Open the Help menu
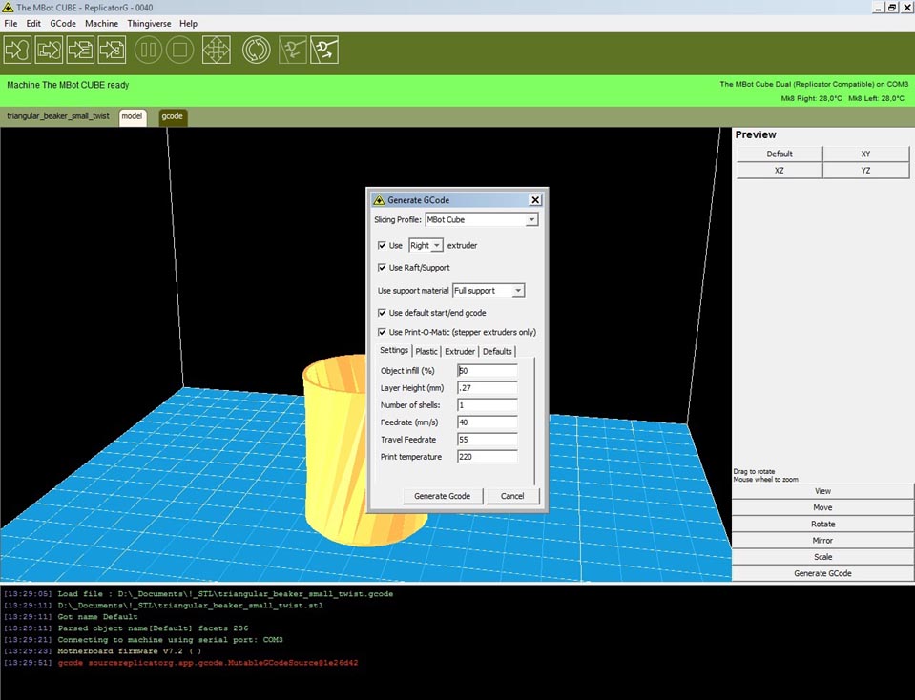This screenshot has width=915, height=700. tap(189, 23)
